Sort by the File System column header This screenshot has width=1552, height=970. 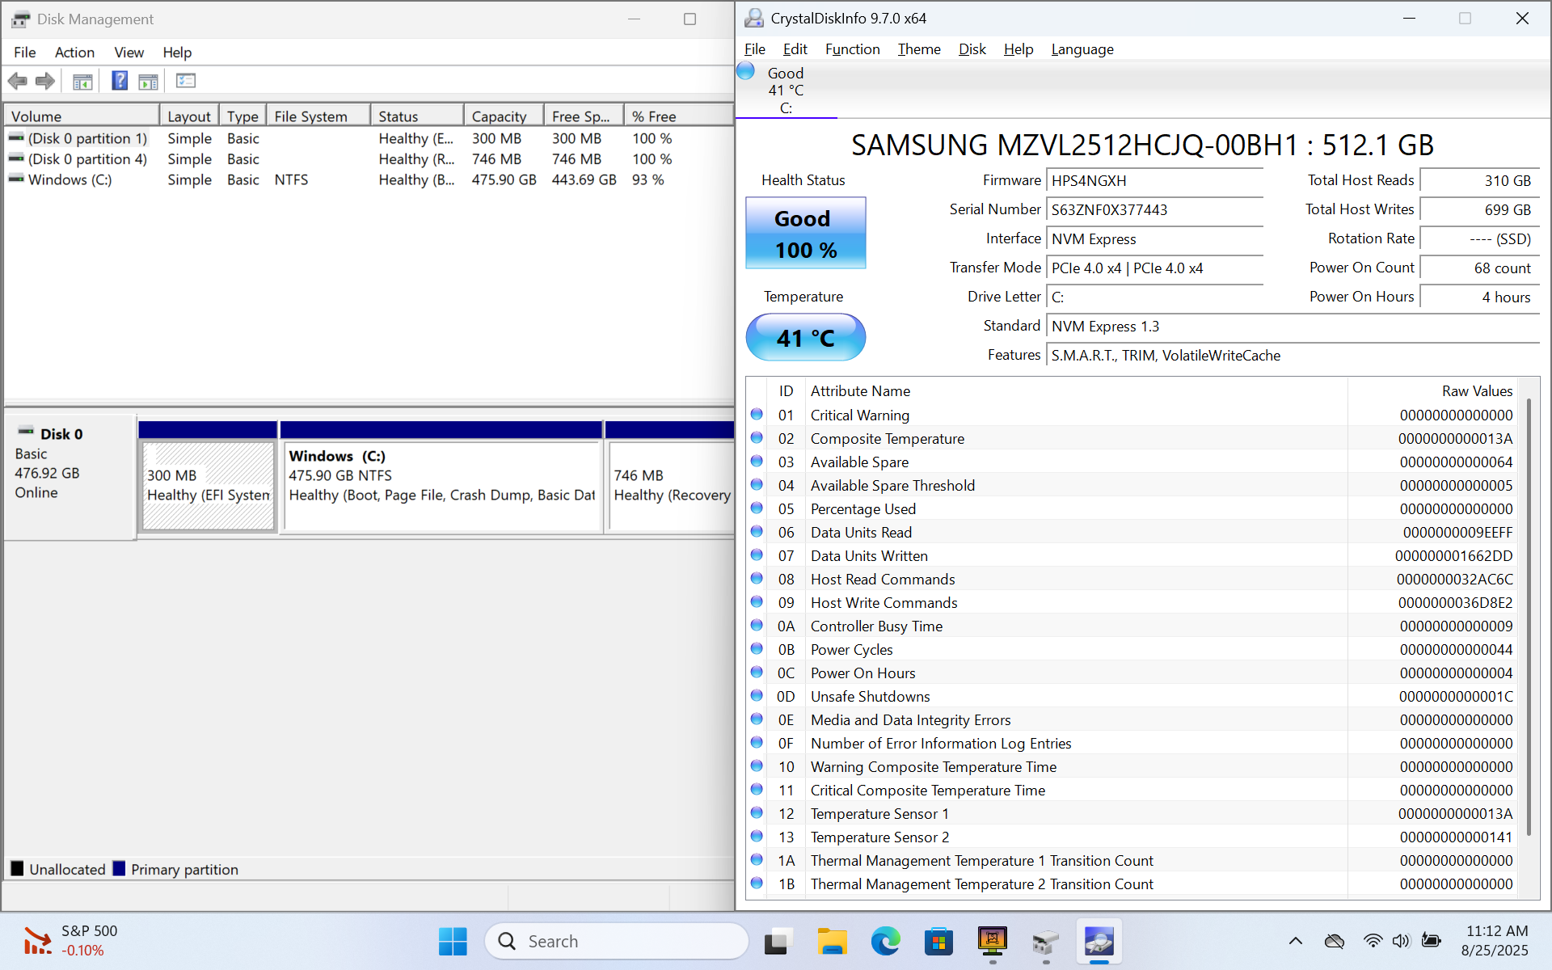[x=318, y=116]
